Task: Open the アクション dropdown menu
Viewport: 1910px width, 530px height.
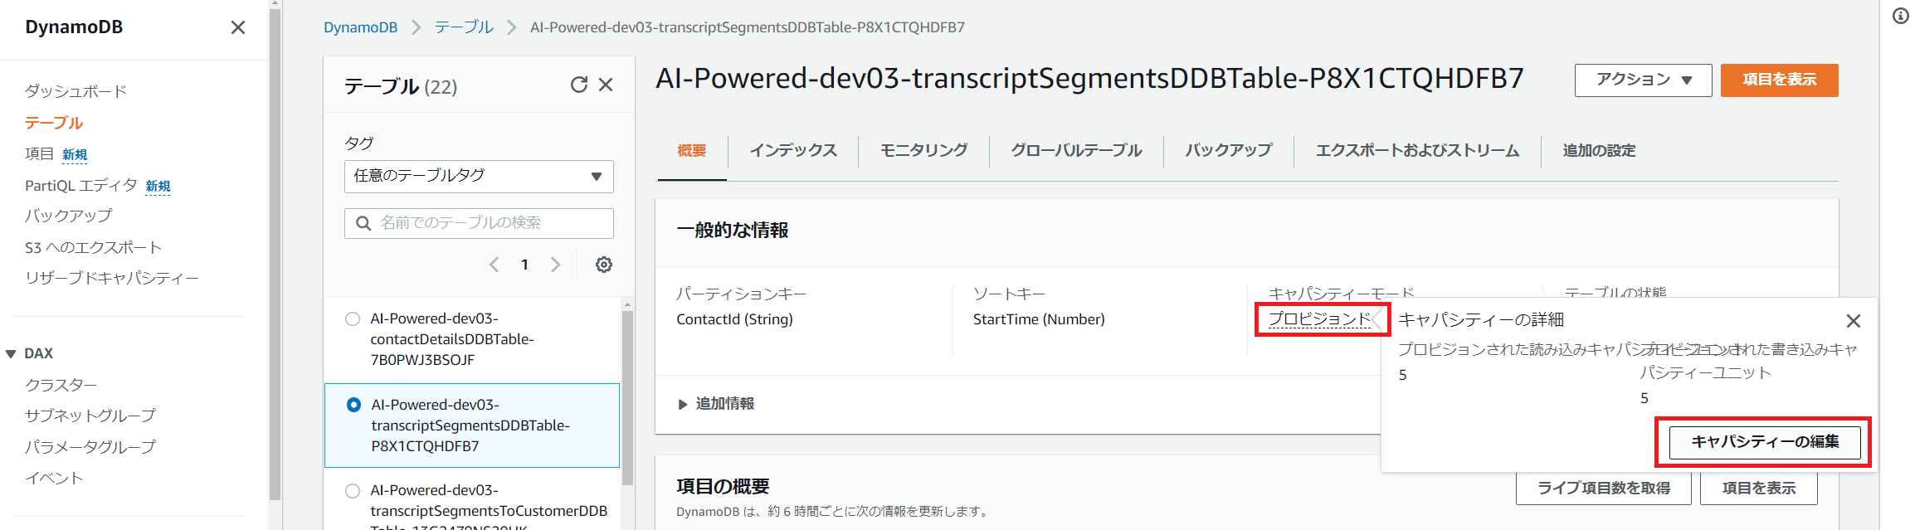Action: [1643, 80]
